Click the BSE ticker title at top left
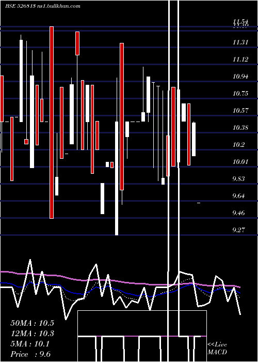This screenshot has width=258, height=362. [x=43, y=6]
